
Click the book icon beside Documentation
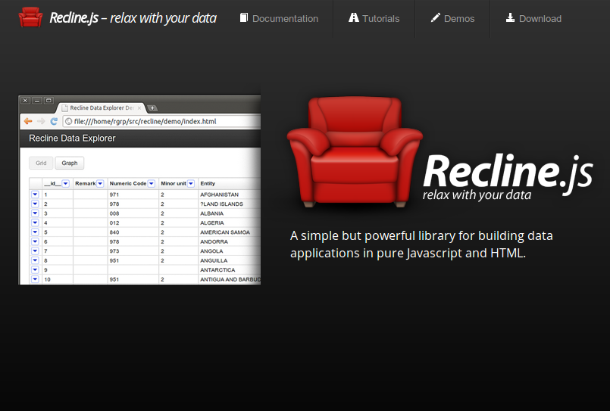click(243, 18)
